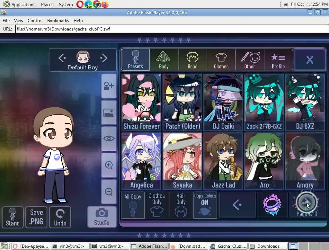The width and height of the screenshot is (329, 250).
Task: Choose the Hair Only copy option
Action: click(x=181, y=205)
